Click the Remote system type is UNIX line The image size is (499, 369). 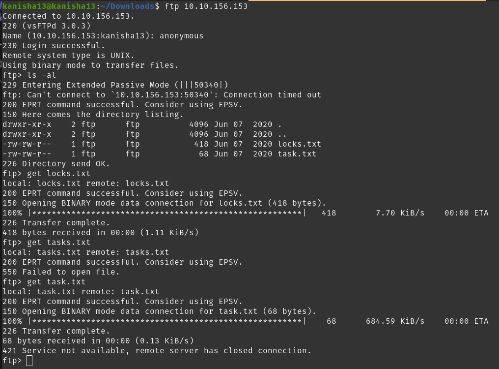pos(68,56)
